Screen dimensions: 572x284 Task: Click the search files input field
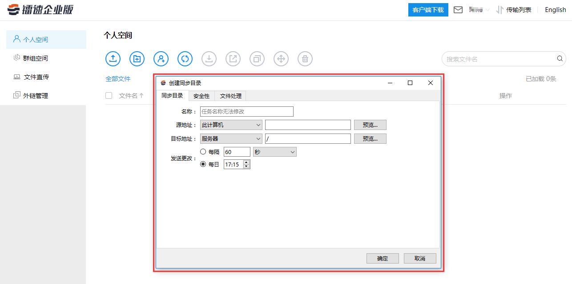pos(494,58)
